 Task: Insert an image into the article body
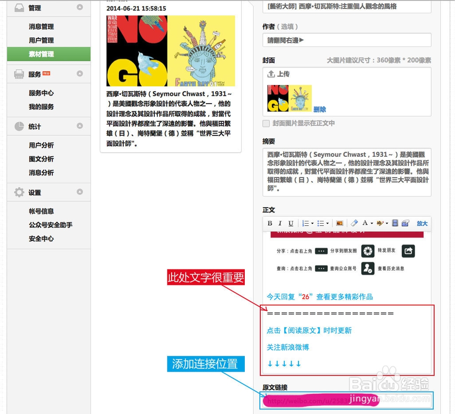tap(339, 223)
